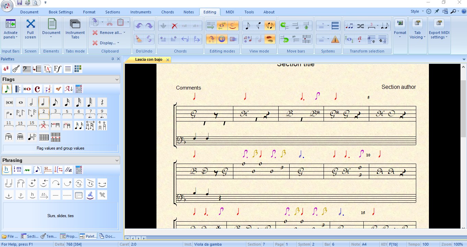Open the Tab Voicing dropdown
The height and width of the screenshot is (247, 467).
417,35
